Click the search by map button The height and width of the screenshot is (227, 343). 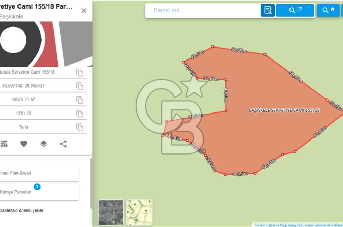click(x=295, y=11)
